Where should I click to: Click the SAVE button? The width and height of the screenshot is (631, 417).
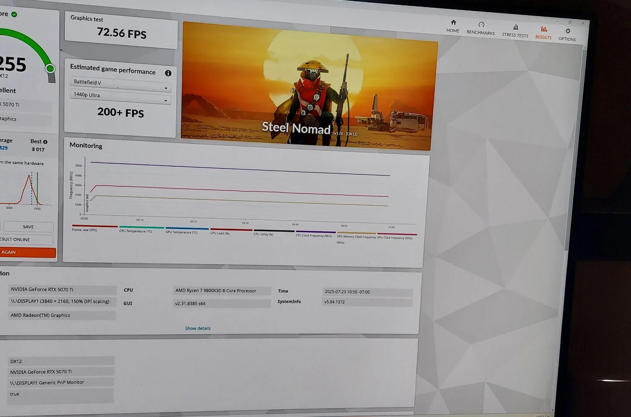click(28, 227)
